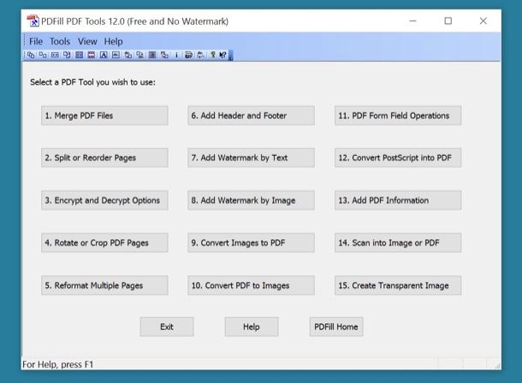The height and width of the screenshot is (383, 522).
Task: Click the PDF information 'i' toolbar icon
Action: click(176, 55)
